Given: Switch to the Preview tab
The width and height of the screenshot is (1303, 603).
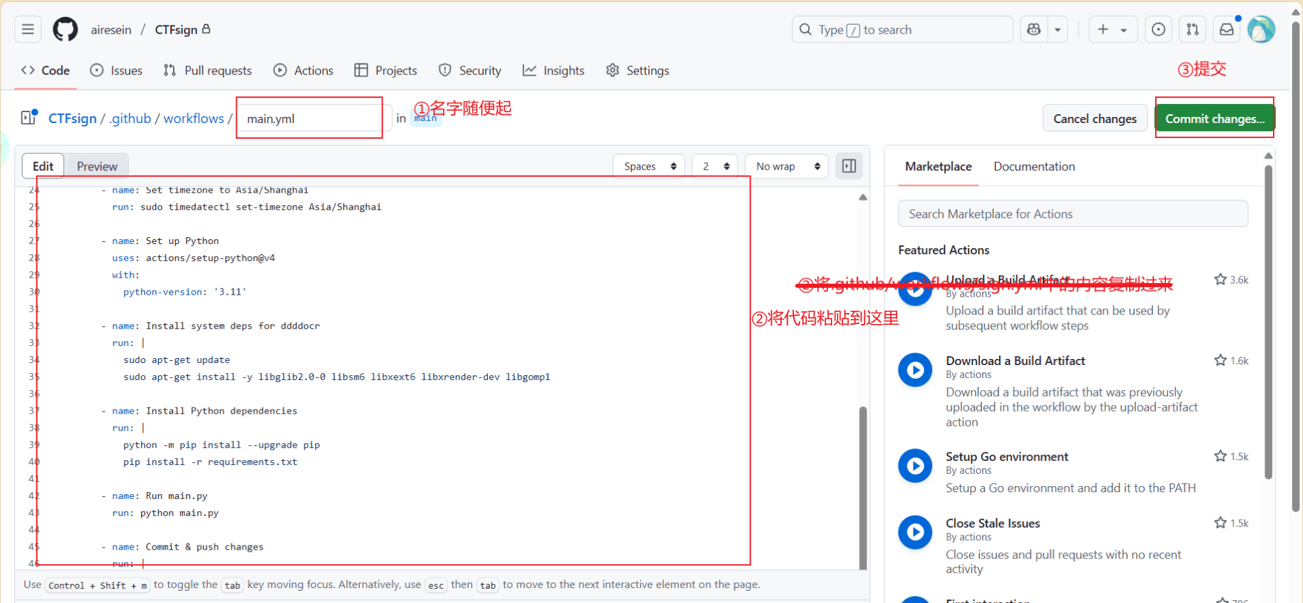Looking at the screenshot, I should point(96,166).
